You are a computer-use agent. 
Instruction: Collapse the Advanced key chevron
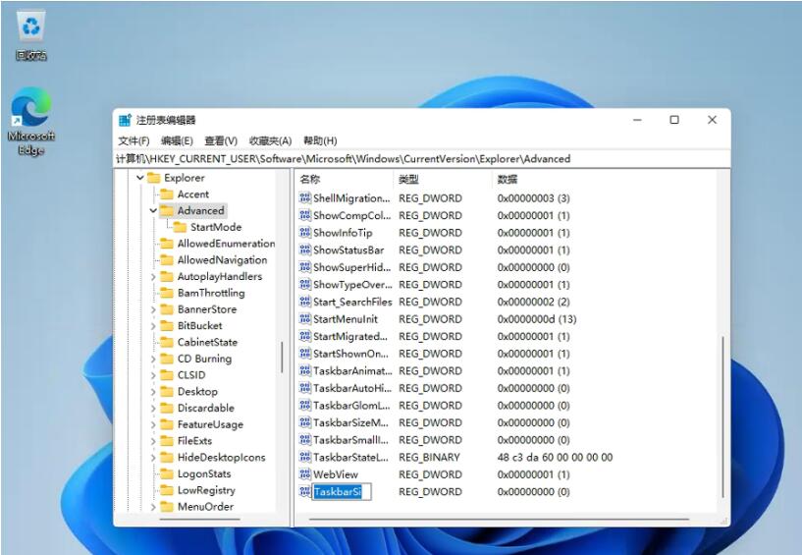click(x=153, y=210)
